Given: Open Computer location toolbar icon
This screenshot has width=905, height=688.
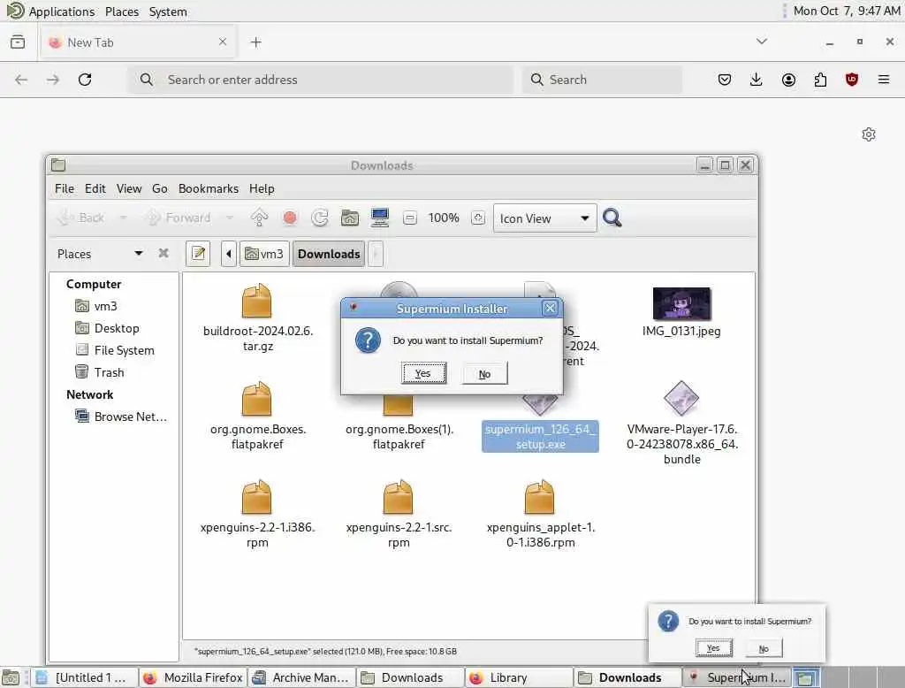Looking at the screenshot, I should point(380,218).
